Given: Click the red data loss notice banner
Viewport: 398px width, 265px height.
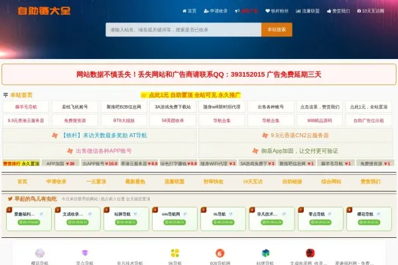Looking at the screenshot, I should 199,74.
